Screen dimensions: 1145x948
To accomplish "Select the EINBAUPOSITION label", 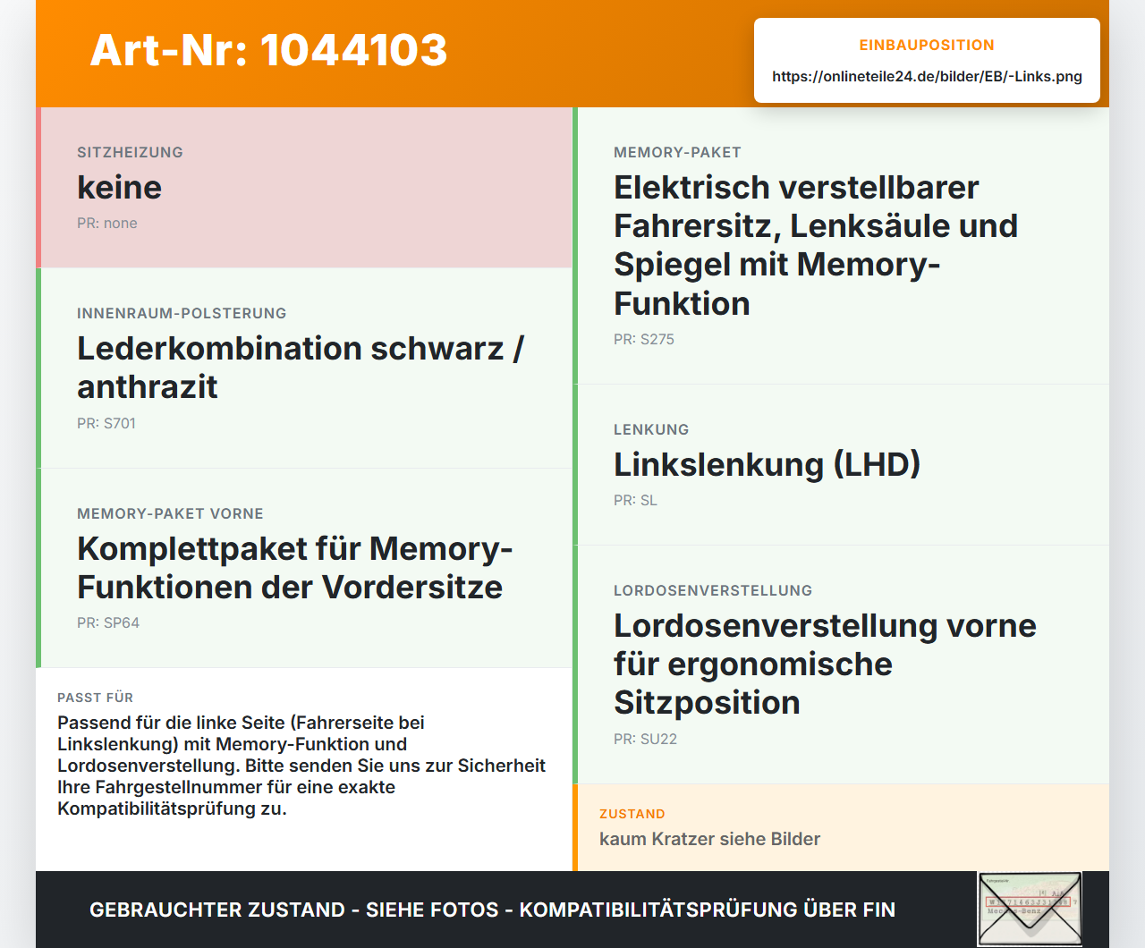I will pyautogui.click(x=927, y=45).
